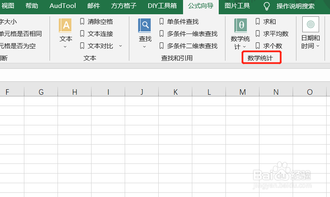Image resolution: width=330 pixels, height=197 pixels.
Task: Select column H header
Action: coord(74,92)
